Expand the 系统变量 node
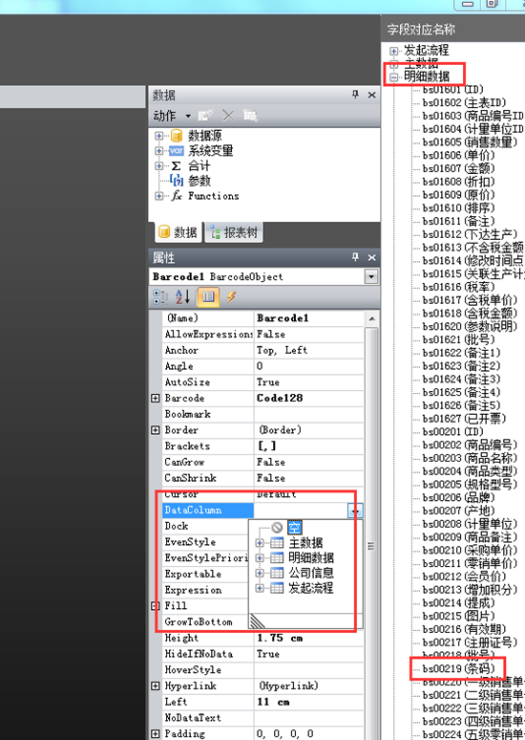Image resolution: width=525 pixels, height=740 pixels. tap(158, 151)
